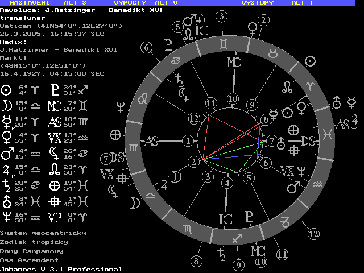Select the Pluto glyph in the position list
The image size is (364, 273).
coord(55,90)
